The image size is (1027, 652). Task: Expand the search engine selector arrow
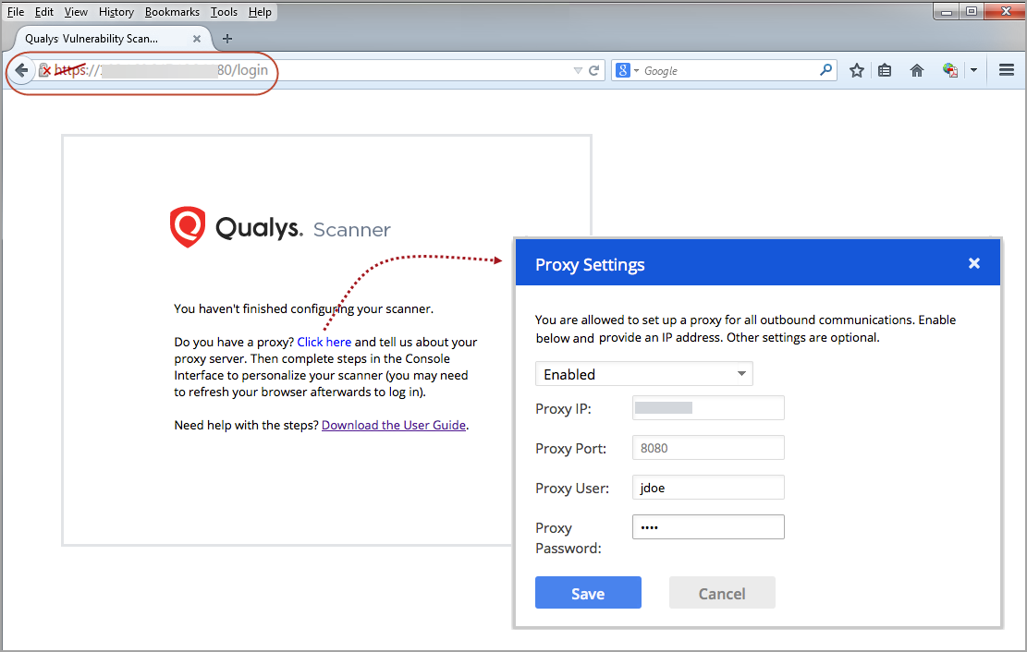(x=636, y=71)
